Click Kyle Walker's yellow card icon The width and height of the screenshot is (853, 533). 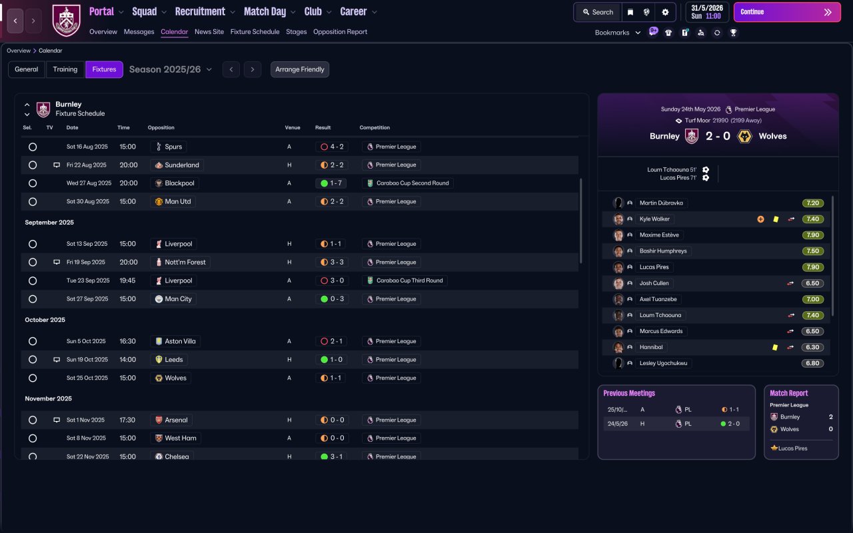click(x=776, y=219)
